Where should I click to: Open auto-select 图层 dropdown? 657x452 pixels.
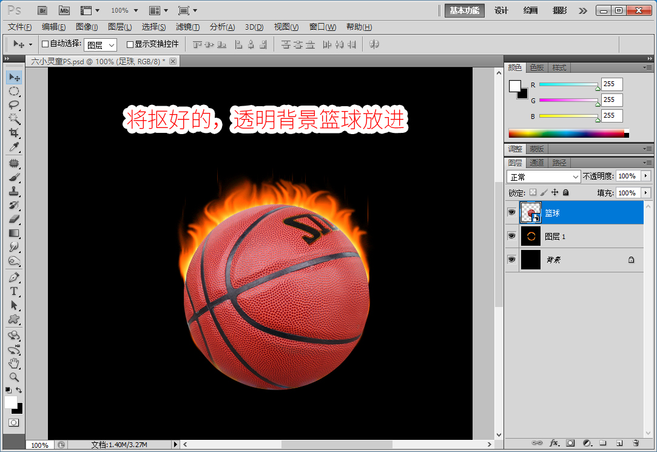100,45
